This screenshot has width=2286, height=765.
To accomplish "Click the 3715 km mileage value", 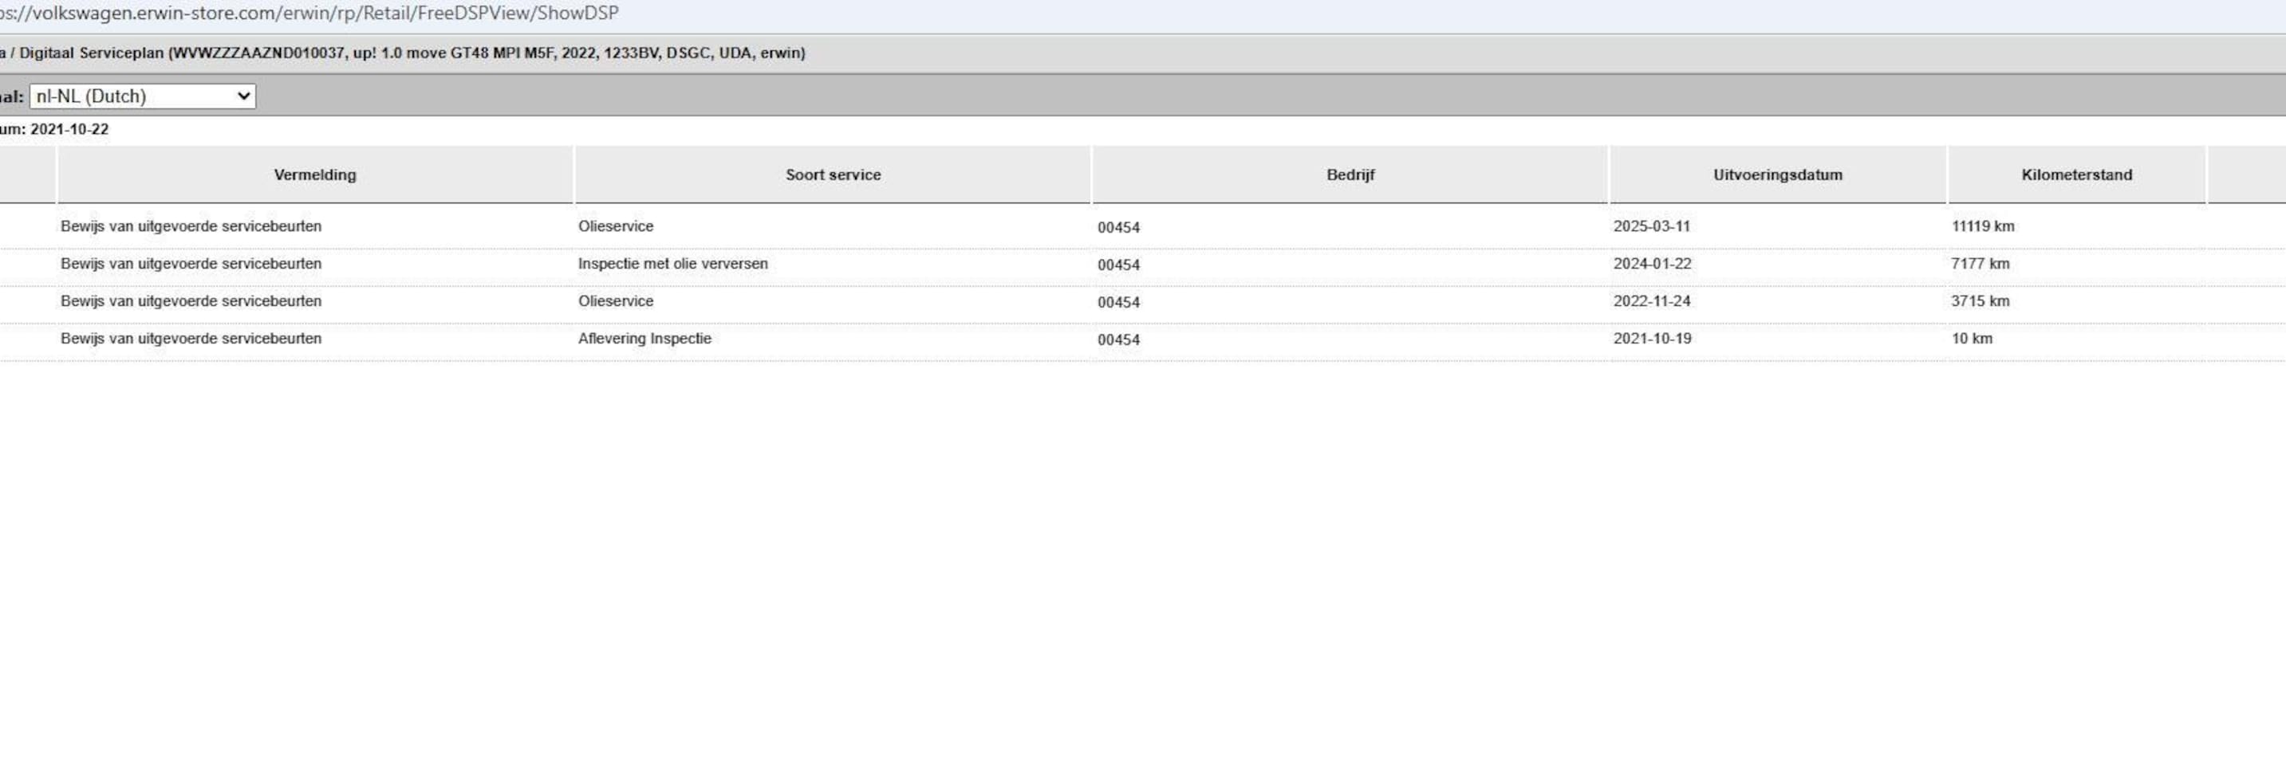I will click(1979, 300).
